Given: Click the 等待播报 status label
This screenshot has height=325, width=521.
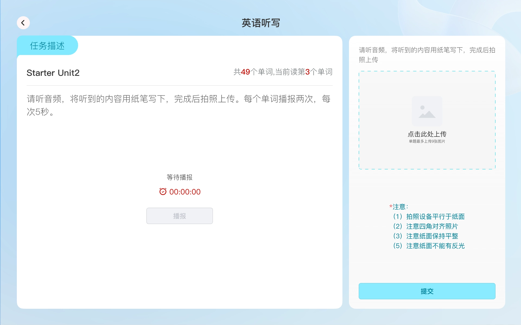Looking at the screenshot, I should 180,177.
